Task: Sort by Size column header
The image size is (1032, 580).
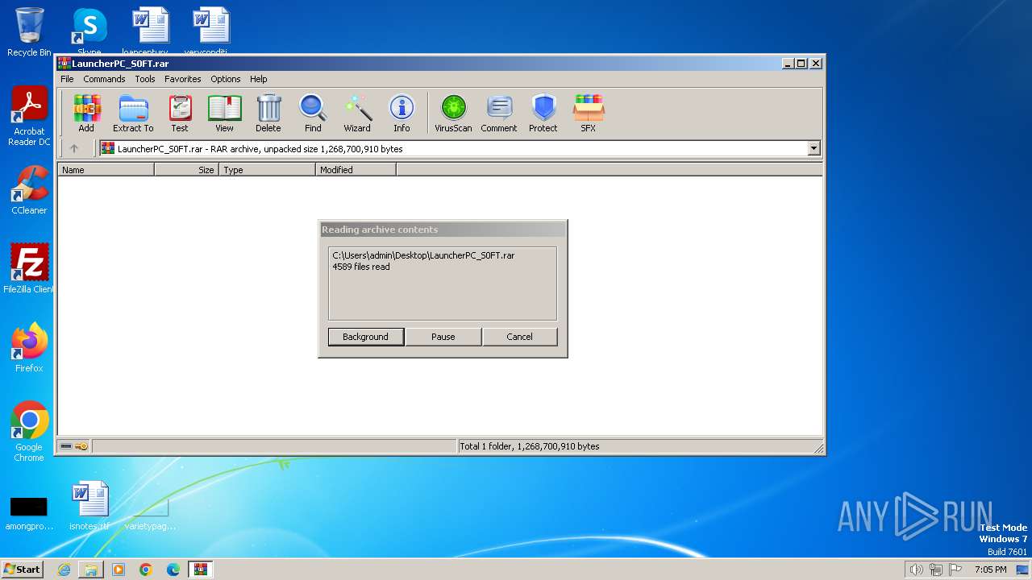Action: click(186, 170)
